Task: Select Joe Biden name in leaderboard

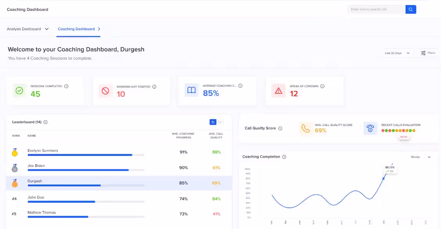Action: [36, 166]
